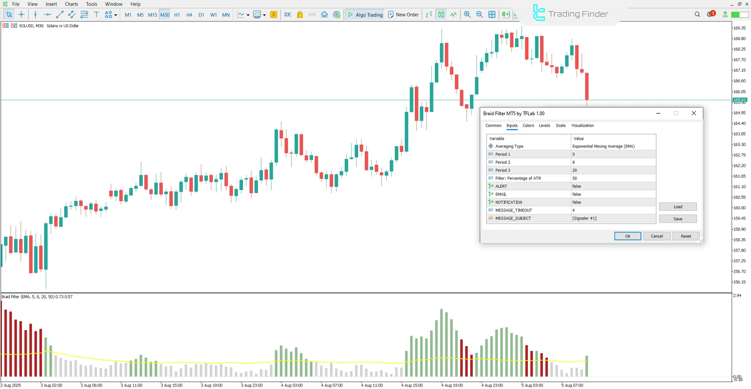This screenshot has height=389, width=751.
Task: Open the Market shopping bag icon
Action: 300,14
